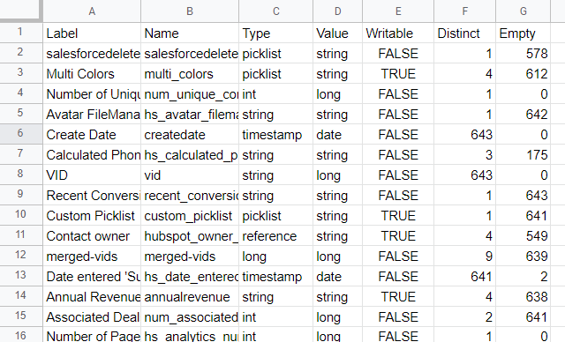Select column G header
565x342 pixels.
pyautogui.click(x=523, y=11)
